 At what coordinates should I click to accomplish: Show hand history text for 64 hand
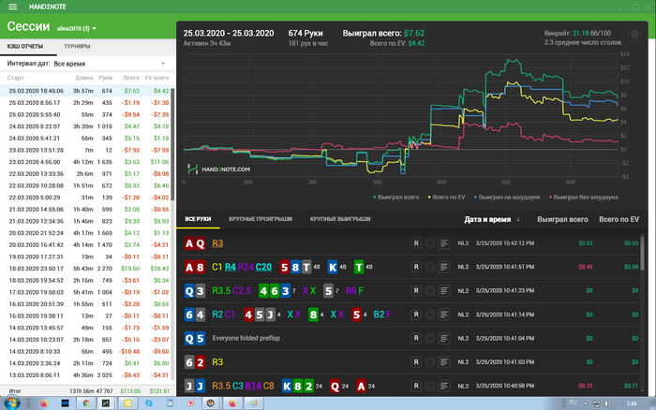444,315
